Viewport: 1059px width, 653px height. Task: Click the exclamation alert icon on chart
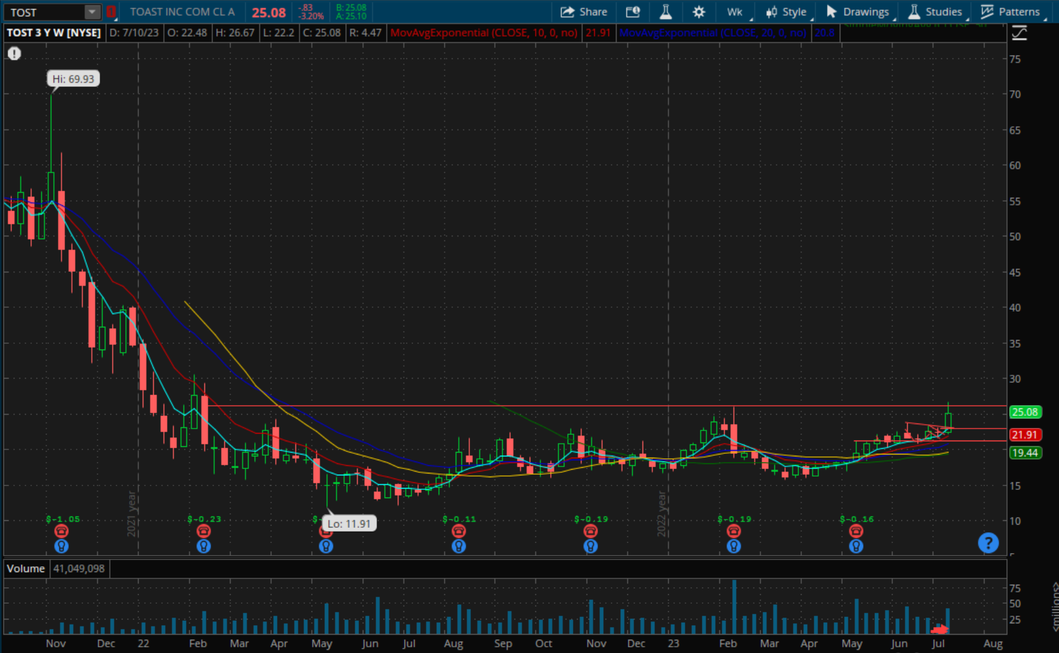[x=14, y=54]
